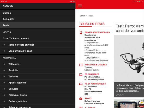Open PC PORTABLES category
Image resolution: width=144 pixels, height=108 pixels.
coord(92,74)
